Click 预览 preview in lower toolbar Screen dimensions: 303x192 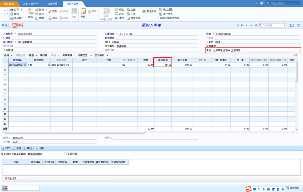click(x=16, y=148)
